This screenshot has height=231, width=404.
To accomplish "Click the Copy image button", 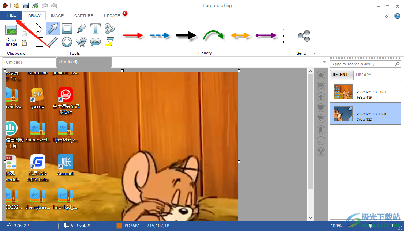I will 11,36.
